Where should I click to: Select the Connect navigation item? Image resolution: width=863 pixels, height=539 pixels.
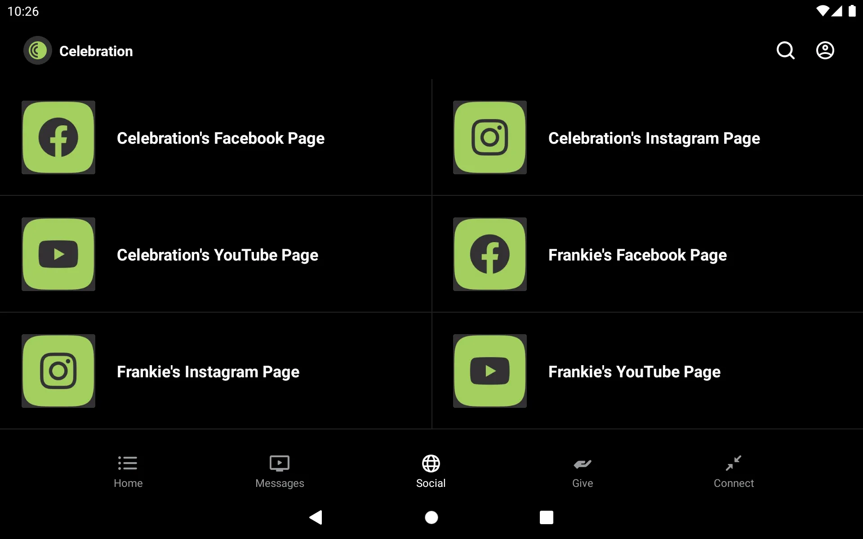pyautogui.click(x=733, y=471)
